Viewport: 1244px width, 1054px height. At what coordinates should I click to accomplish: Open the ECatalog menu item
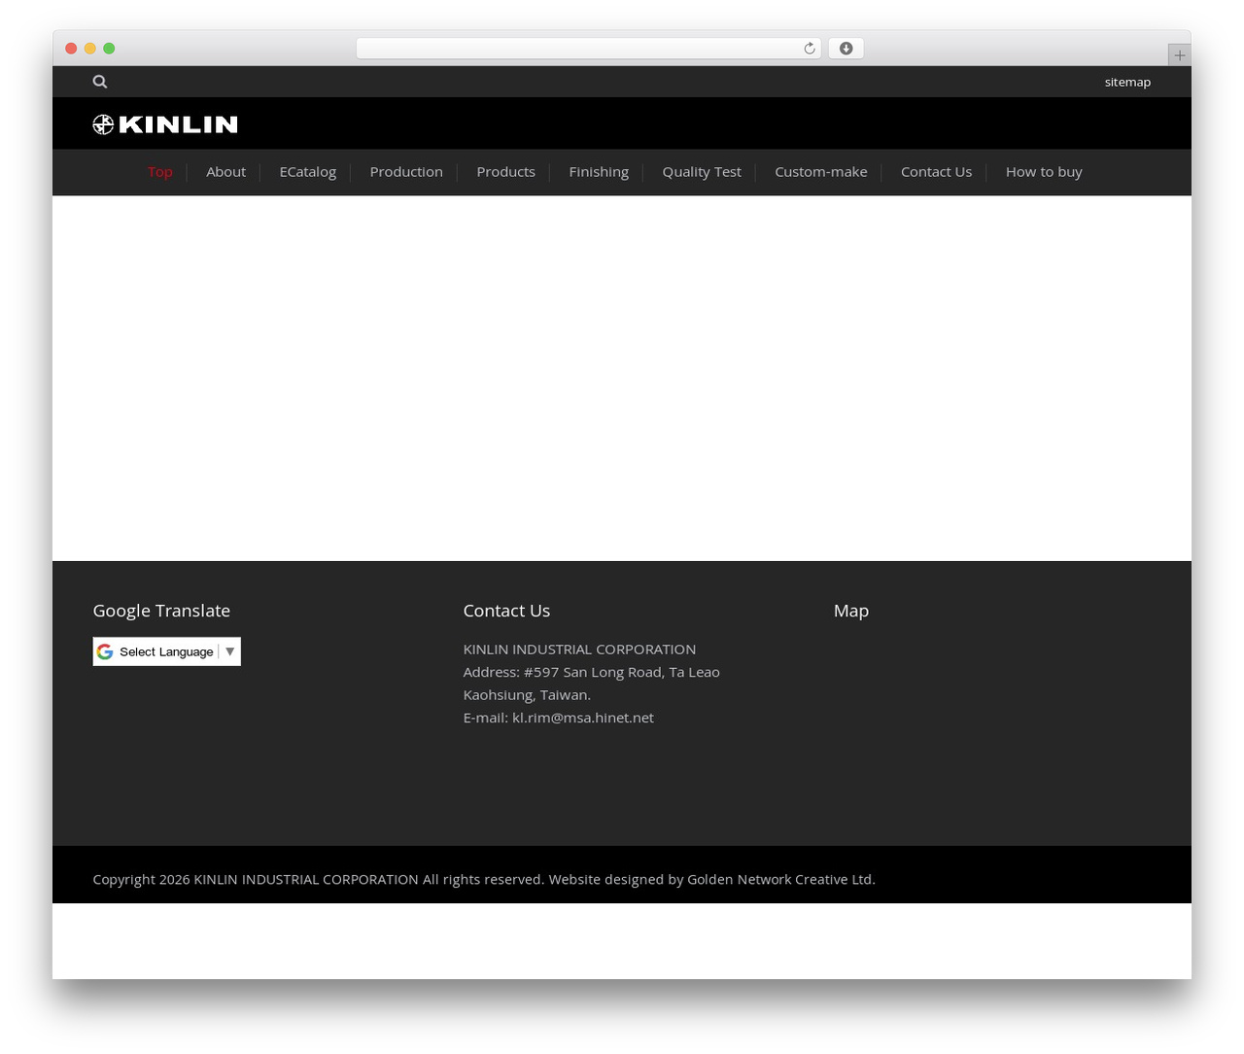[x=308, y=172]
